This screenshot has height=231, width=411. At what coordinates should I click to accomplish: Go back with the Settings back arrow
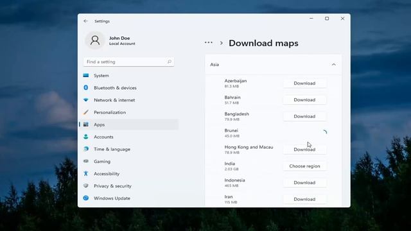click(85, 21)
